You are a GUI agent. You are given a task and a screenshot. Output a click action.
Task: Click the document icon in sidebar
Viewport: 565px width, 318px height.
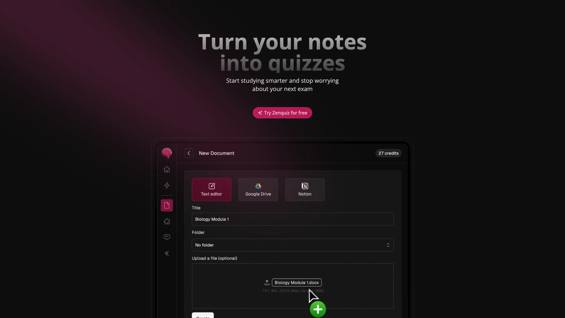pos(167,205)
